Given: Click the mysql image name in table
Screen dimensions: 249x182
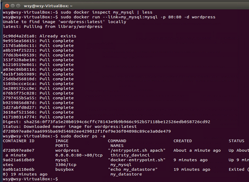Looking at the screenshot, I should coord(62,160).
